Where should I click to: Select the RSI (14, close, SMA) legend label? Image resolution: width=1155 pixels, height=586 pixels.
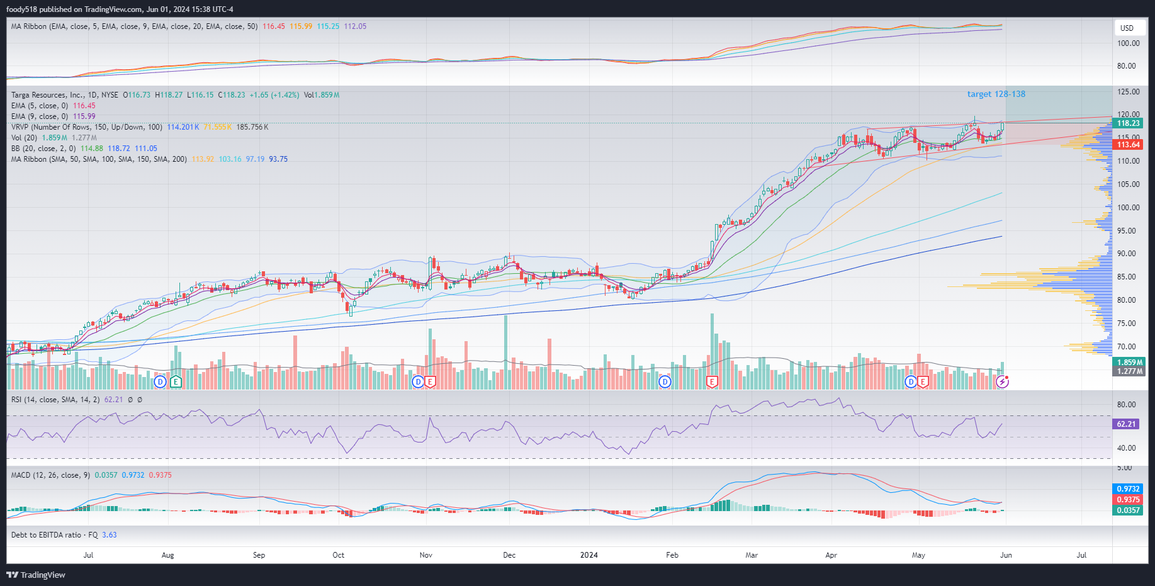[55, 400]
